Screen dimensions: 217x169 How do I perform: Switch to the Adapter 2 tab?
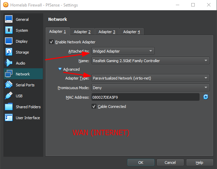[82, 32]
